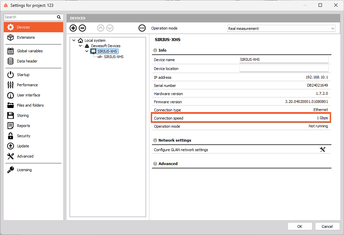Image resolution: width=344 pixels, height=235 pixels.
Task: Click the Cancel button
Action: click(x=327, y=227)
